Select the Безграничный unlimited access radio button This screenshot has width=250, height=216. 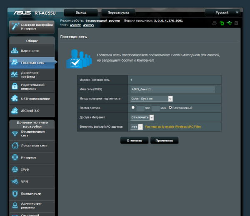click(170, 107)
